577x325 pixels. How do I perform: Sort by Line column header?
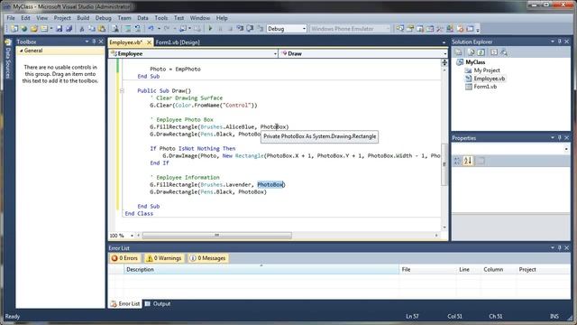(469, 269)
